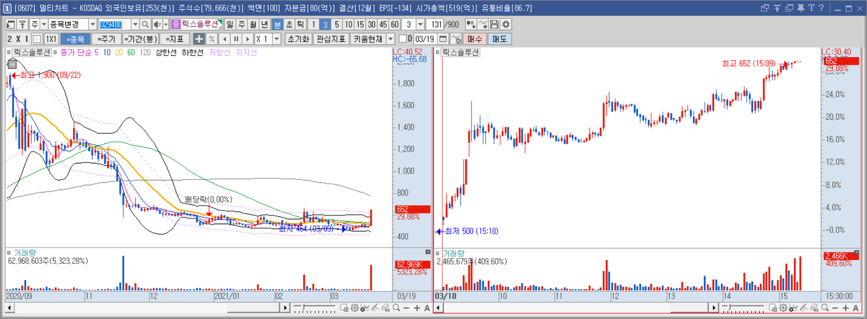Click zoom out minus on left chart footer
Viewport: 867px width, 319px height.
(407, 308)
